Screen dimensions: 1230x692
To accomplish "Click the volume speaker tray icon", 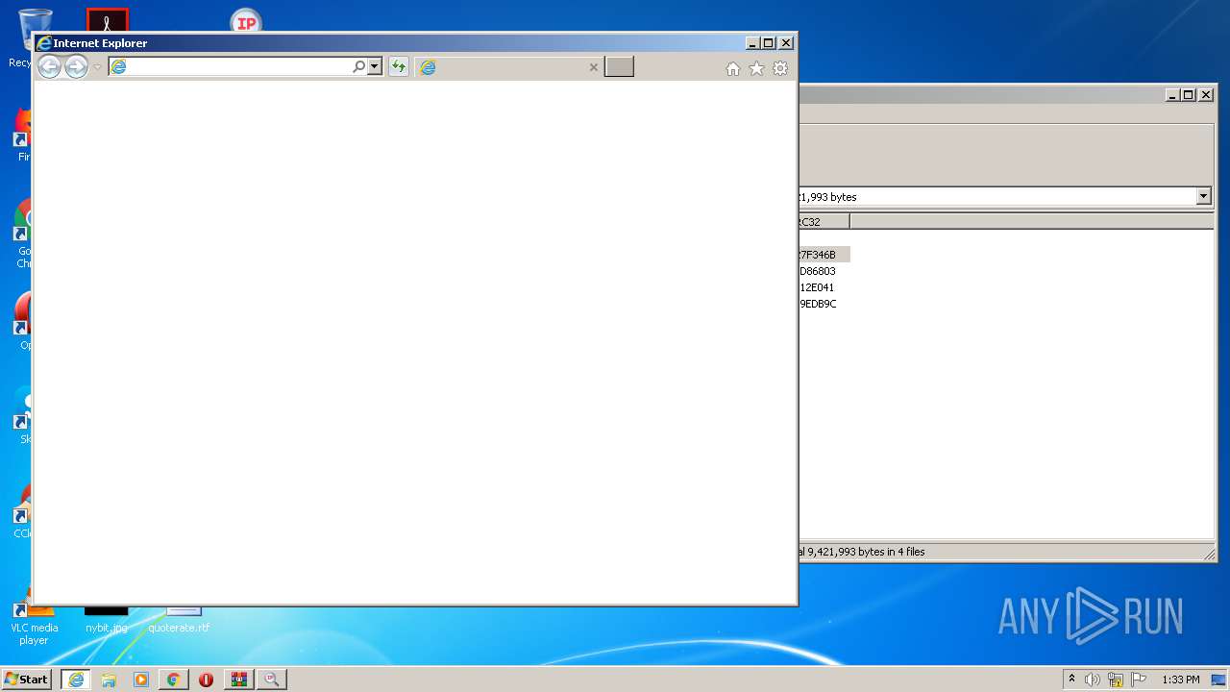I will pyautogui.click(x=1093, y=680).
